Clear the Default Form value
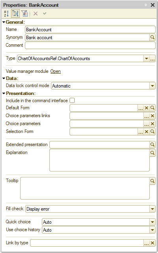 147,108
